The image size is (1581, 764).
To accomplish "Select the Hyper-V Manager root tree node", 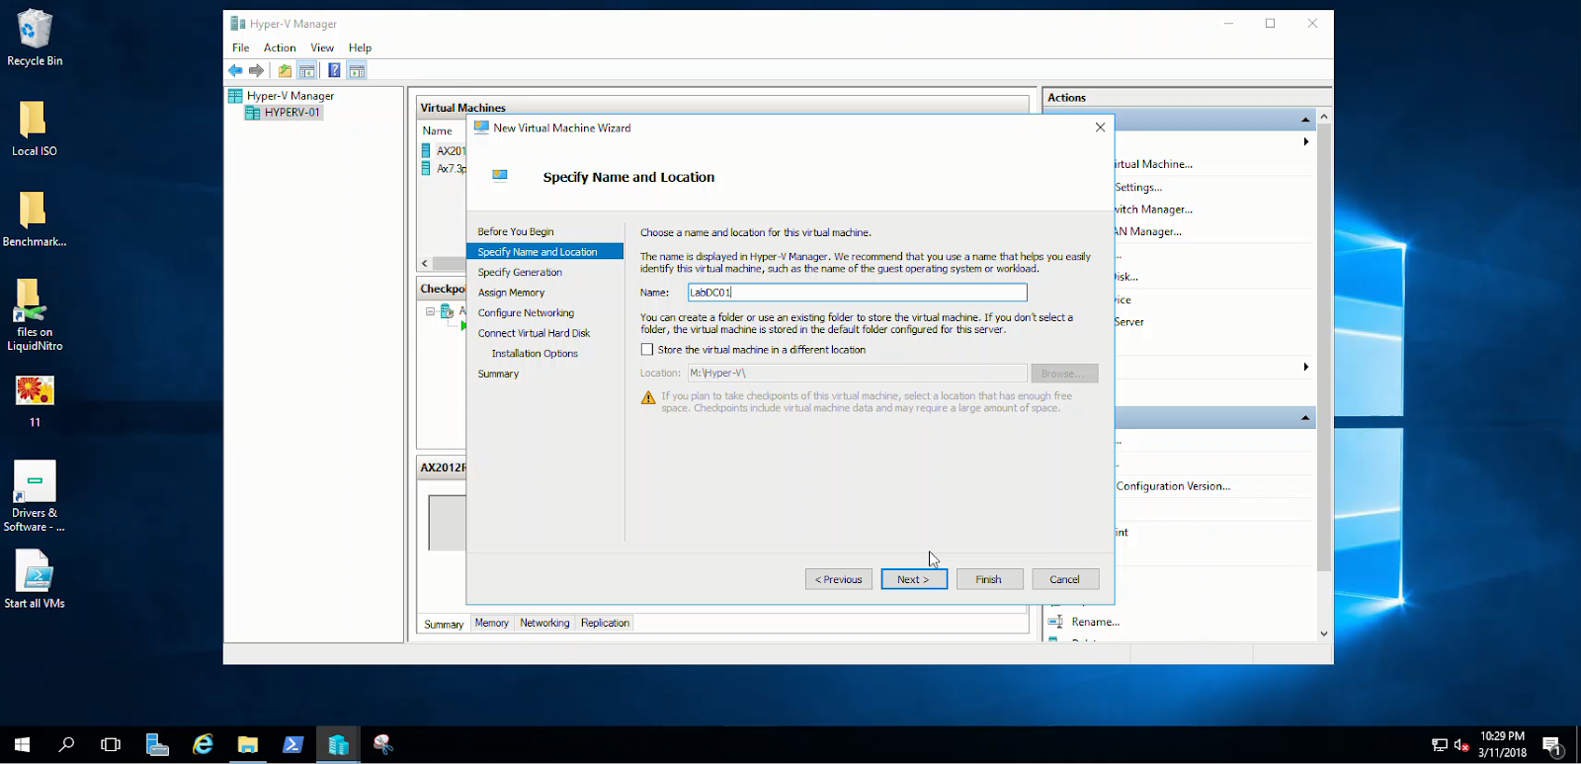I will coord(282,96).
